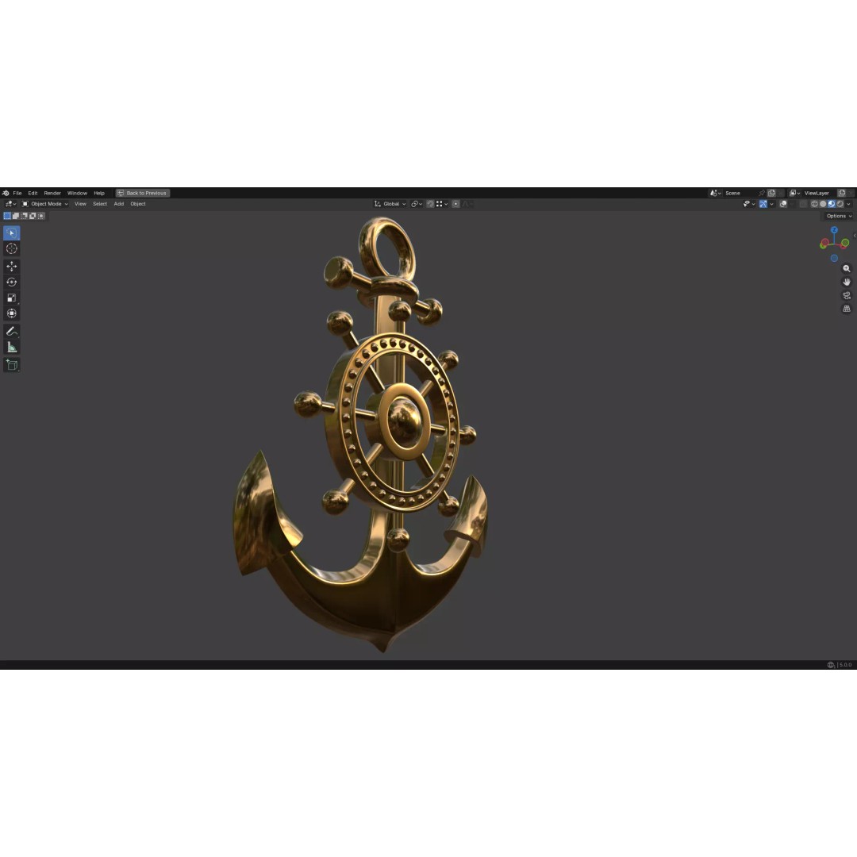Click the 5.0.0 version in status bar
The image size is (857, 857).
(x=846, y=665)
